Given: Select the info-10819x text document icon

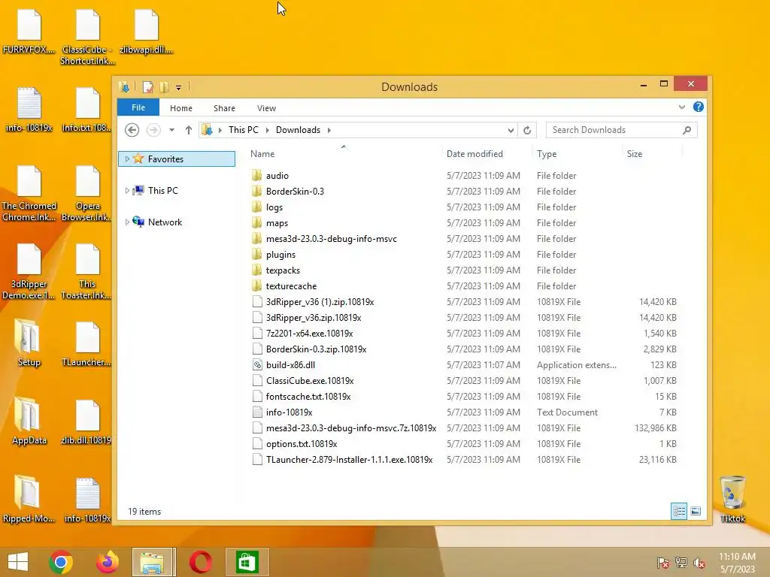Looking at the screenshot, I should (x=257, y=412).
